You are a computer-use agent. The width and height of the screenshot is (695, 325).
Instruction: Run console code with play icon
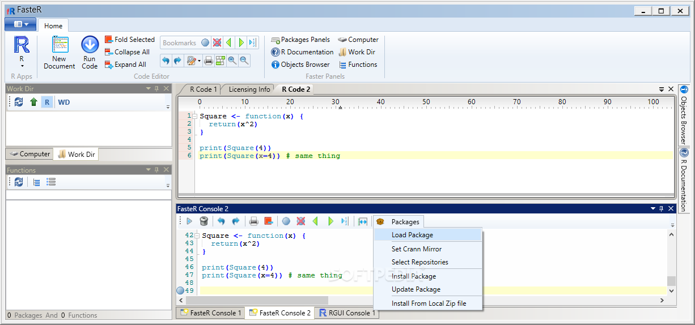click(189, 221)
